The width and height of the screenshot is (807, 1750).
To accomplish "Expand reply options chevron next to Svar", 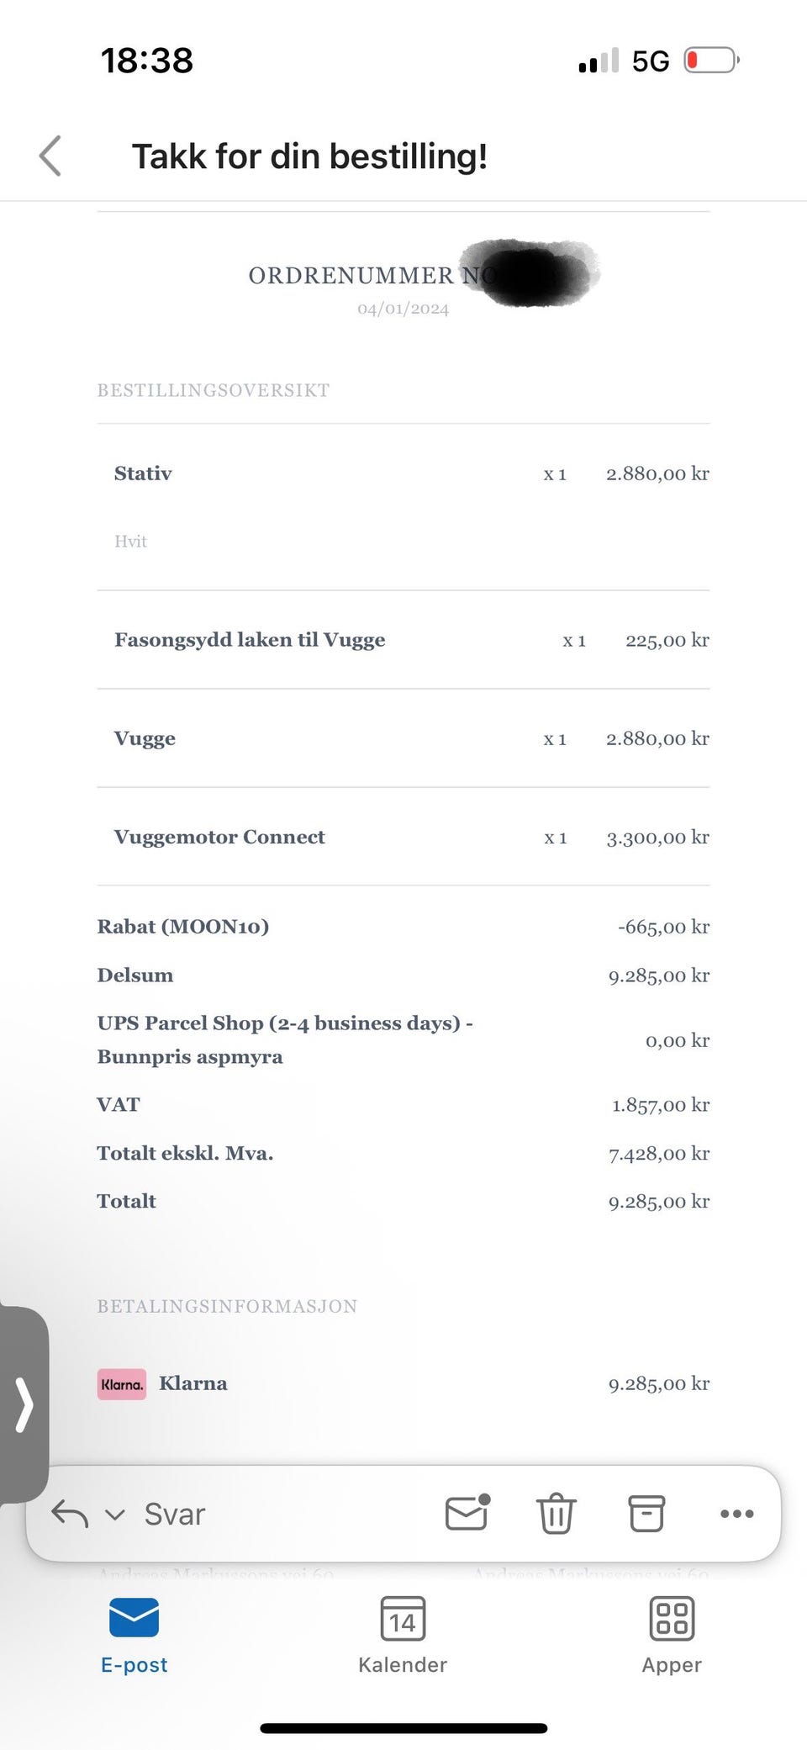I will [115, 1515].
